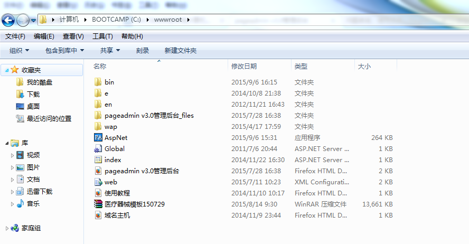This screenshot has width=469, height=244.
Task: Sort files by 修改日期 column header
Action: coord(244,67)
